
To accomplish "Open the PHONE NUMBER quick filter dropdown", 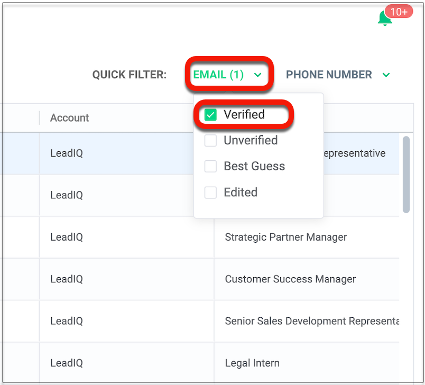I will pyautogui.click(x=329, y=75).
